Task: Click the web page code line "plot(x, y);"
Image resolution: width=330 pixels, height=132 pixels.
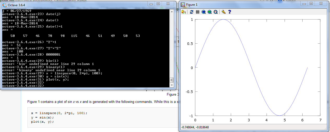Action: 42,122
